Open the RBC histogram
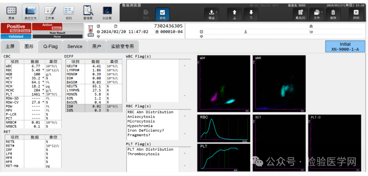 (224, 128)
